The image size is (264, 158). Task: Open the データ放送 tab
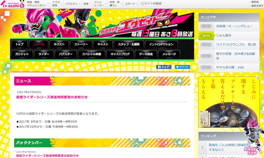point(146,54)
